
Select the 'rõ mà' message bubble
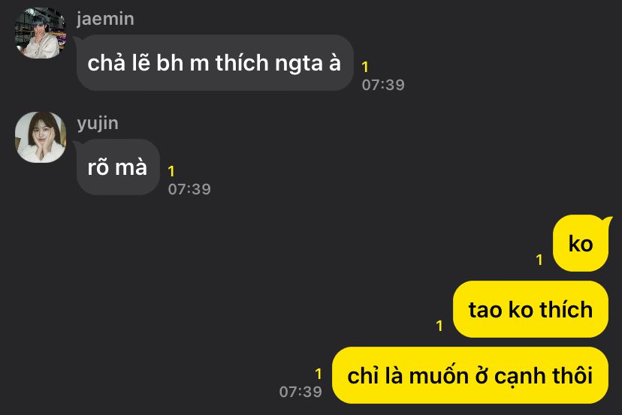(x=118, y=167)
